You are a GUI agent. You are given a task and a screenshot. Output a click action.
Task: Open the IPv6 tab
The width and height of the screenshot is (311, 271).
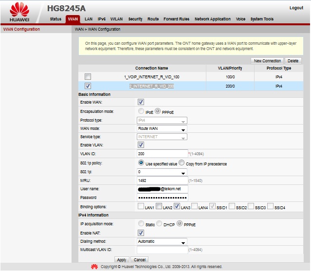pyautogui.click(x=102, y=19)
